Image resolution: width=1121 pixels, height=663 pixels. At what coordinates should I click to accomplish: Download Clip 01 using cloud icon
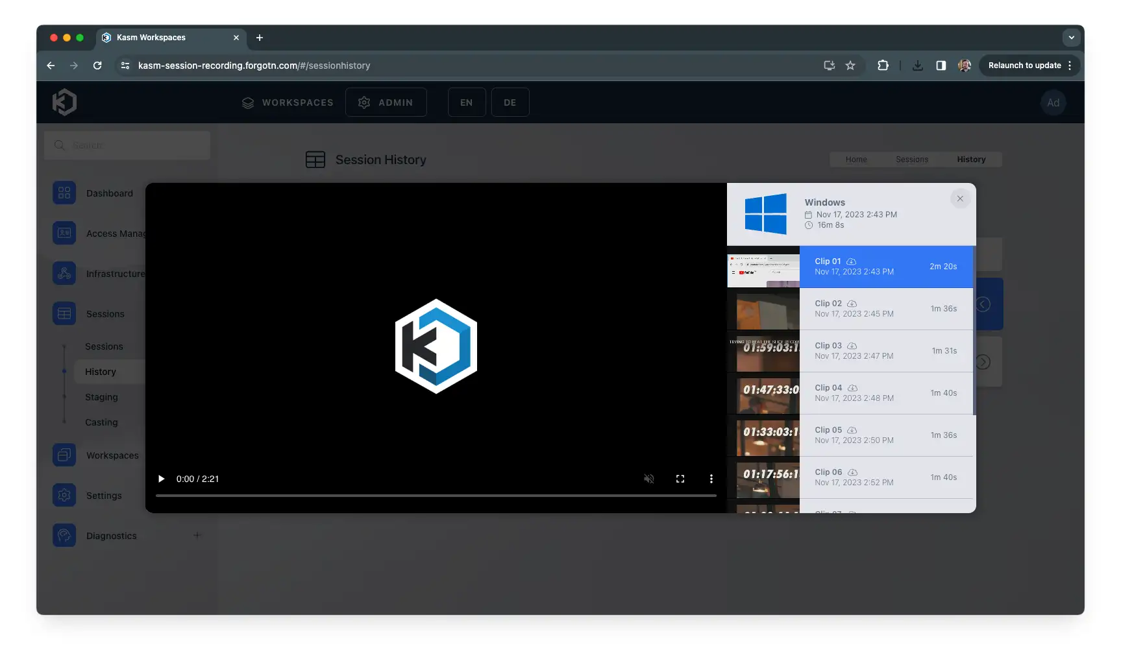851,261
